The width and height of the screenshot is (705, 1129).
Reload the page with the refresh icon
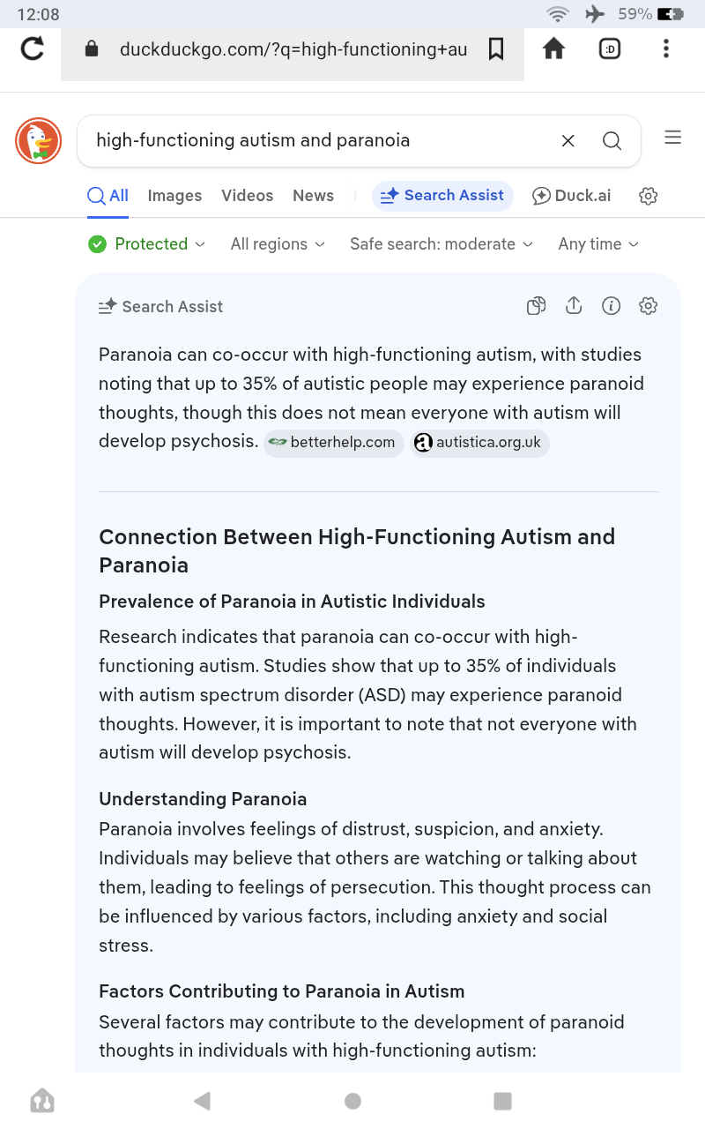[x=33, y=49]
